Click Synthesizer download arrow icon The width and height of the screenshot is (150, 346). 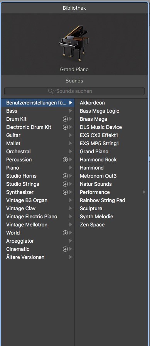65,192
